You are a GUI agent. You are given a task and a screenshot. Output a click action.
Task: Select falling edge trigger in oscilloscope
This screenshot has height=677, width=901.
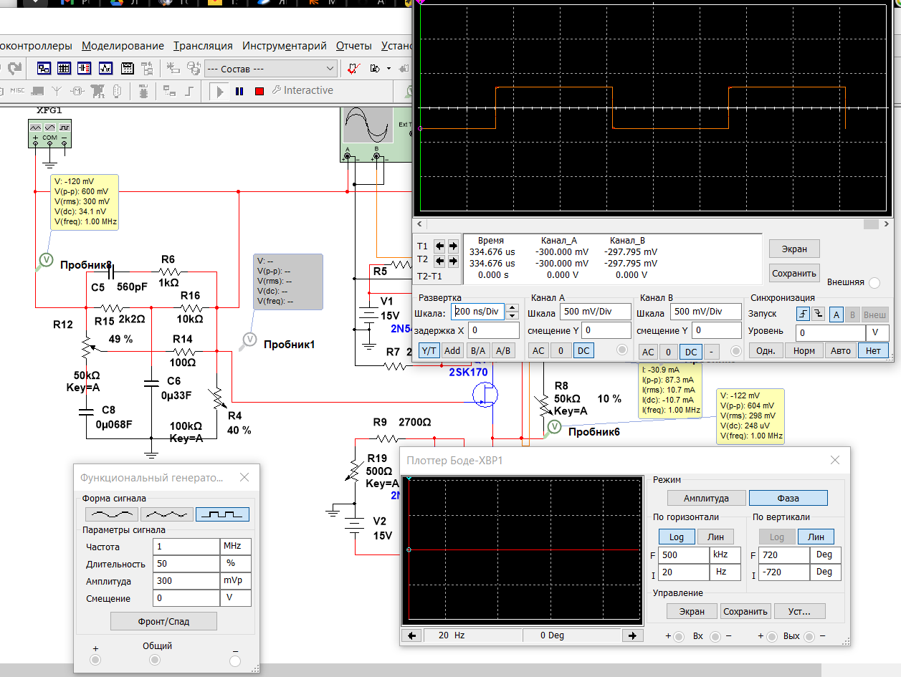tap(818, 314)
